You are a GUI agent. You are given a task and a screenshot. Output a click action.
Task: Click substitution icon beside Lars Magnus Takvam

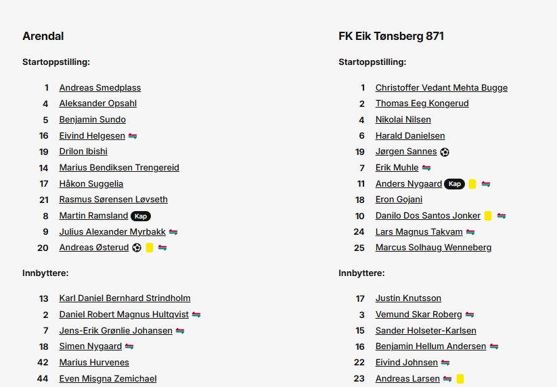click(x=470, y=232)
